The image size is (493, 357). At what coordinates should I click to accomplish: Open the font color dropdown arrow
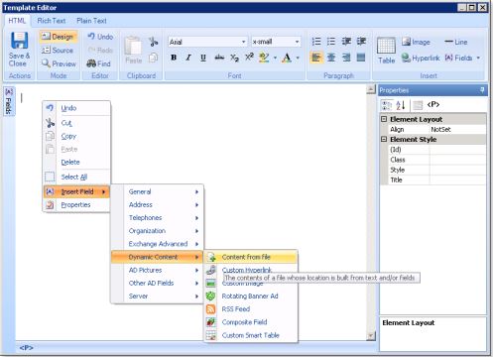point(298,58)
